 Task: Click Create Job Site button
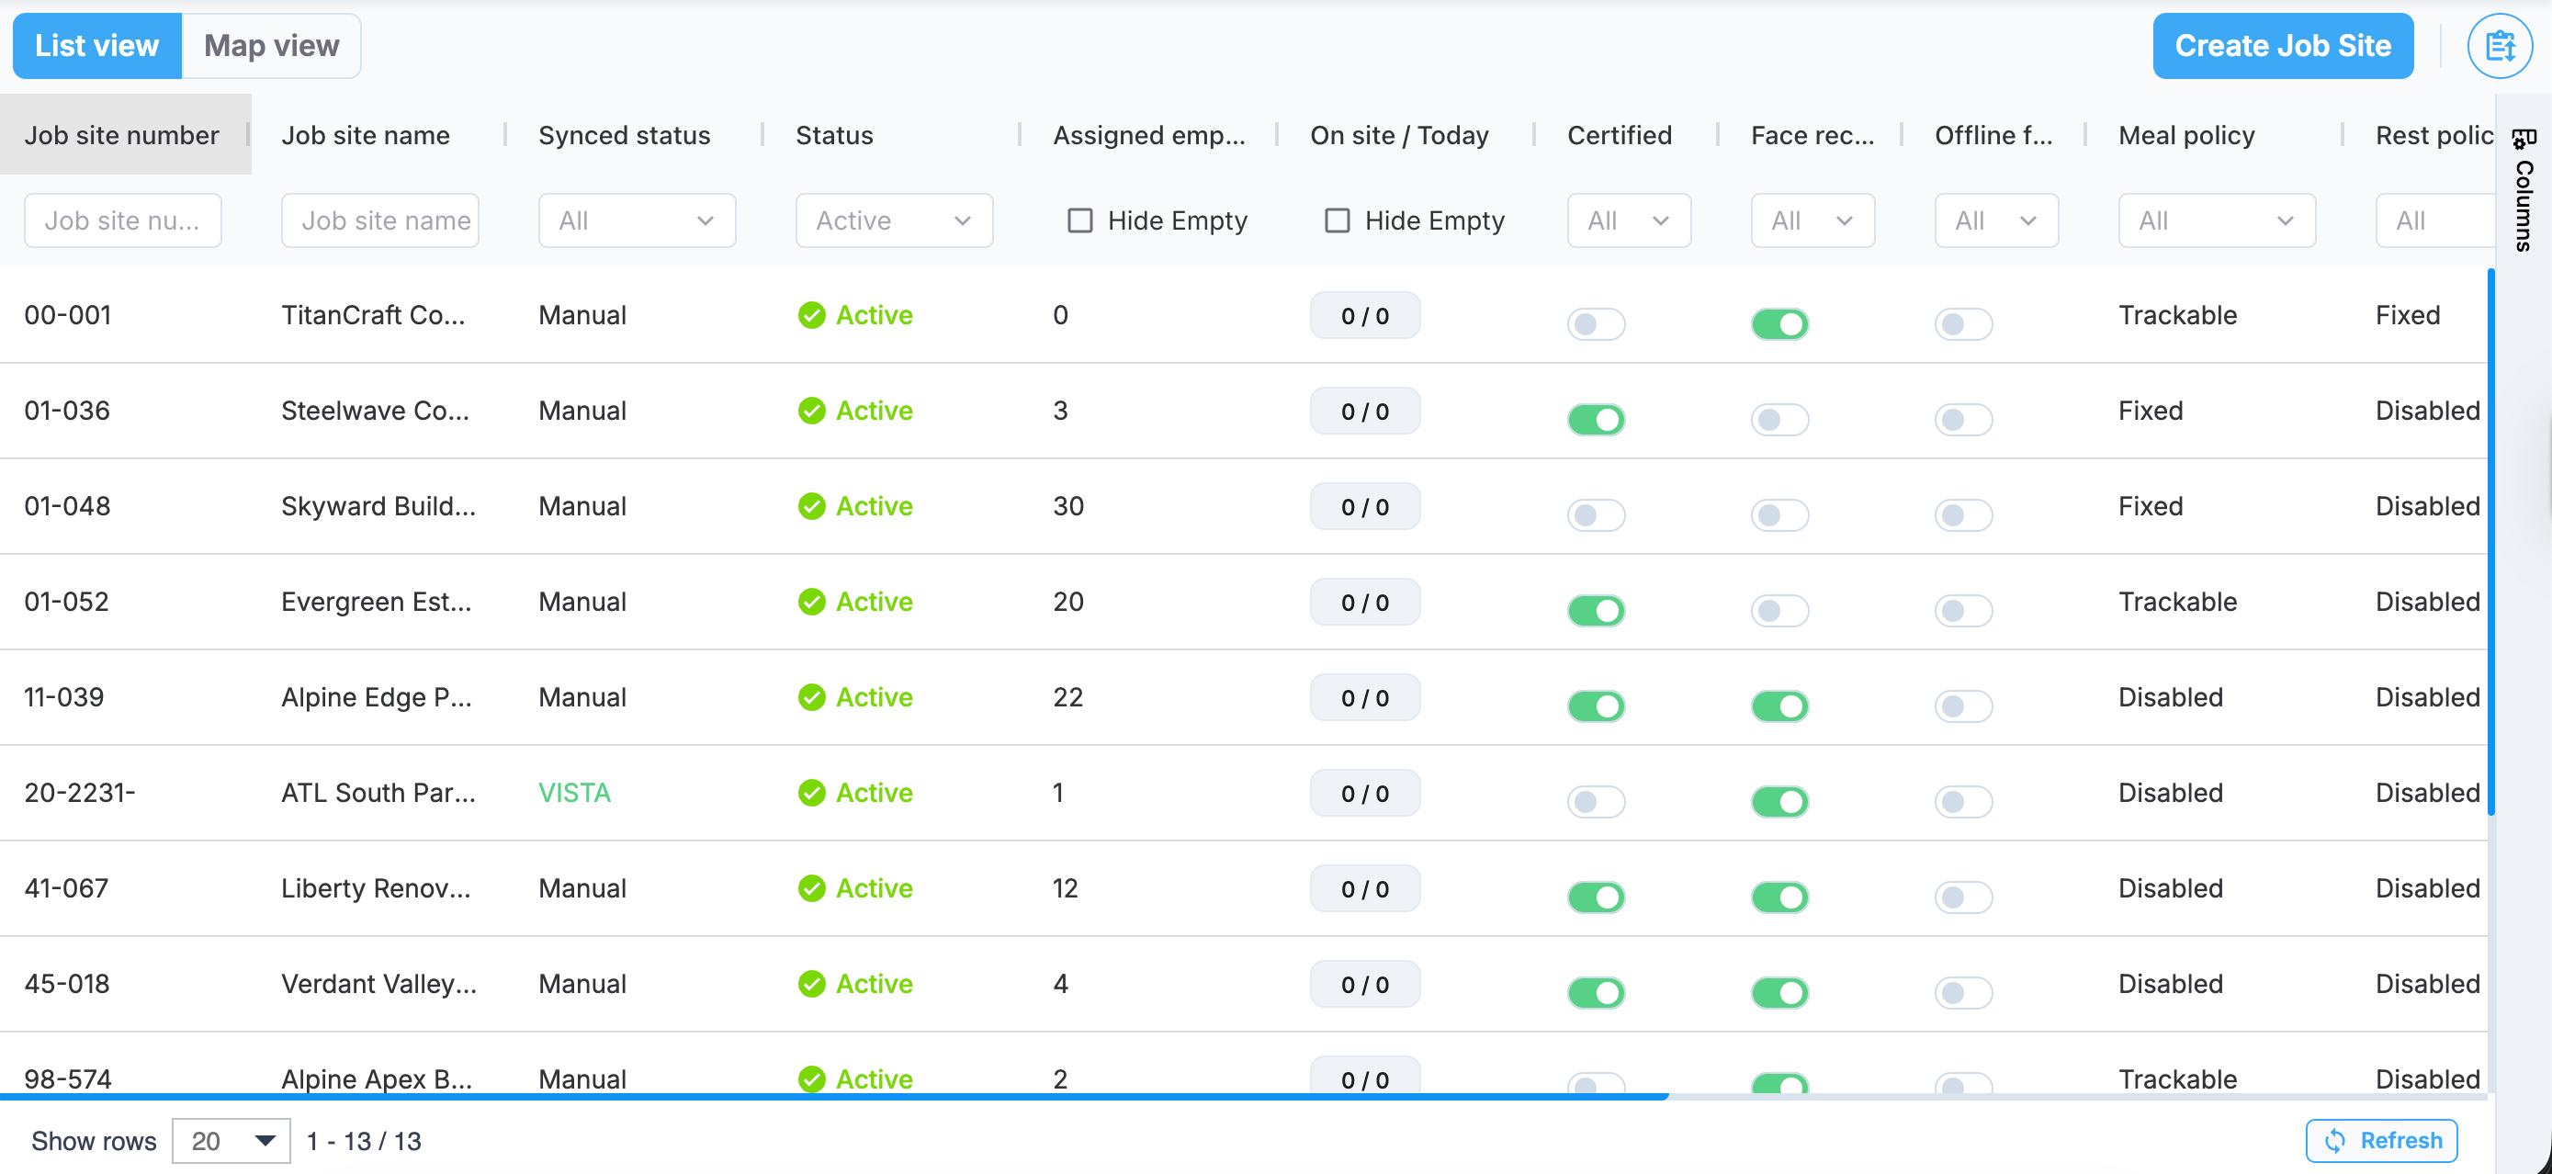[2282, 47]
